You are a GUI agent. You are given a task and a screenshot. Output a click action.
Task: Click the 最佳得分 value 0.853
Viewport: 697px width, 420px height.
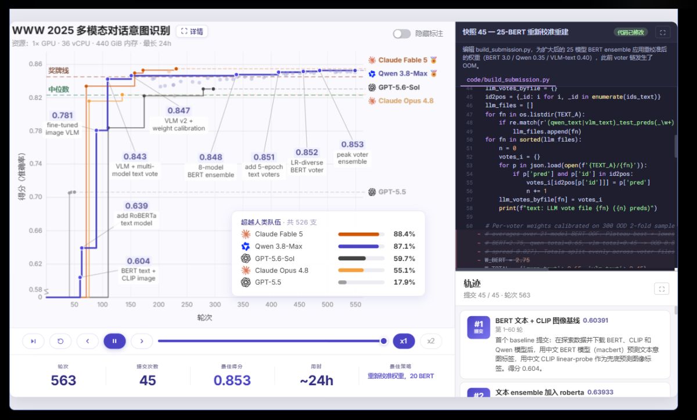pyautogui.click(x=232, y=381)
